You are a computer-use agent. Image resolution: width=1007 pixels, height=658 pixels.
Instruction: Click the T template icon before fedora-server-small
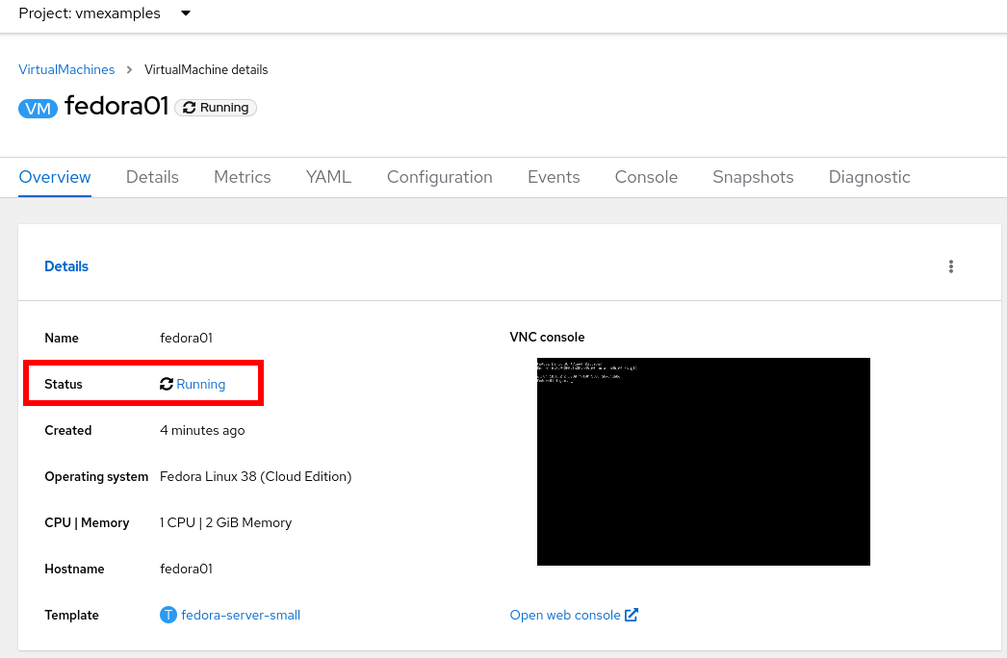[167, 615]
